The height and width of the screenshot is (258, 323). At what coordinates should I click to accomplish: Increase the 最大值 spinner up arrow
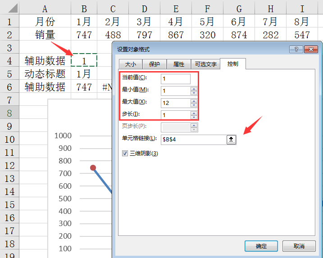coord(194,101)
